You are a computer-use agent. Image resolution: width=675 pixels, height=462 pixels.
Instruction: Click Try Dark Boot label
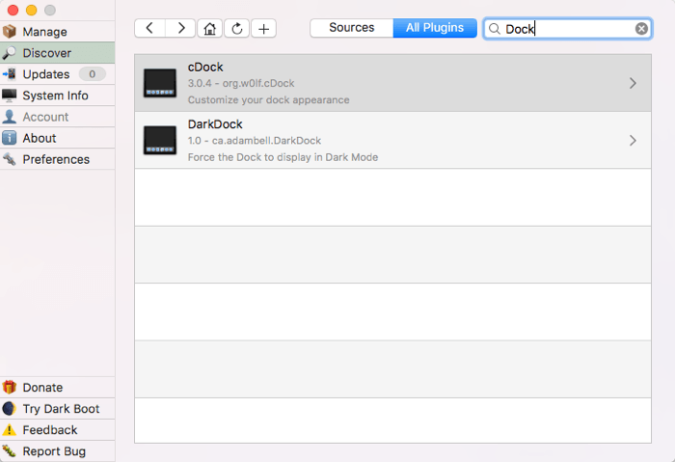tap(61, 409)
